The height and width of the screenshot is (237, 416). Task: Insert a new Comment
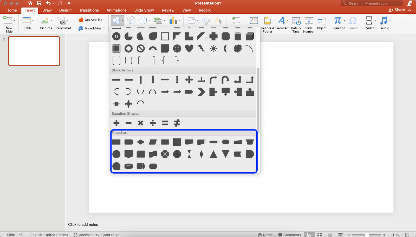coord(236,21)
